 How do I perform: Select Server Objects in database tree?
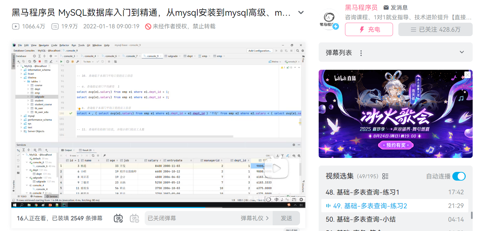36,131
